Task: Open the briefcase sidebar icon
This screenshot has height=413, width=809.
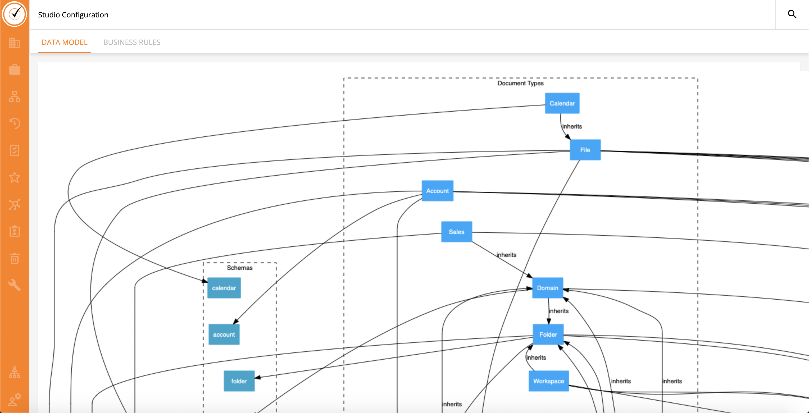Action: 14,70
